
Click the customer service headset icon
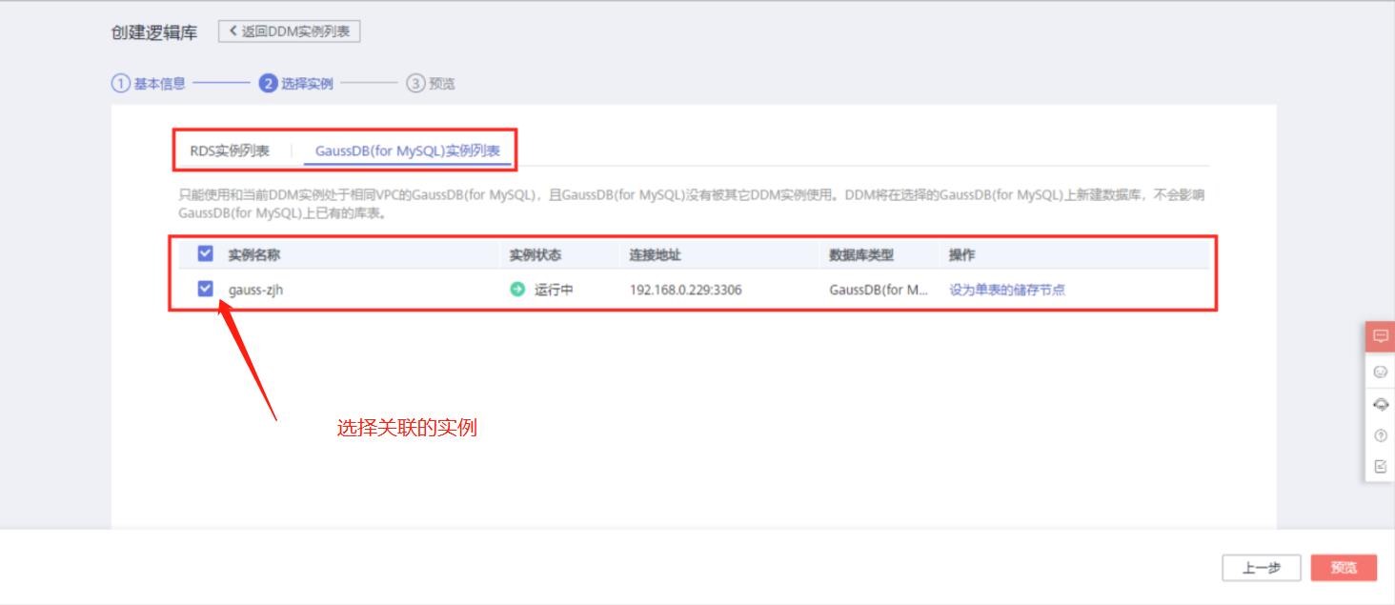(1381, 404)
